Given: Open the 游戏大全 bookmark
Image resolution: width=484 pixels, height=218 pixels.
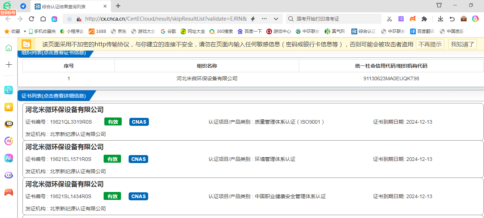Looking at the screenshot, I should [x=143, y=31].
